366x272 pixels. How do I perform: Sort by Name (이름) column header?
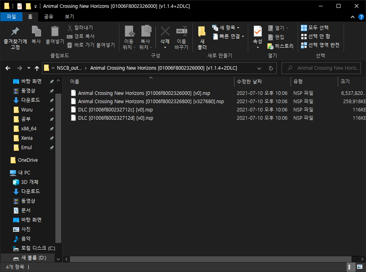point(150,81)
